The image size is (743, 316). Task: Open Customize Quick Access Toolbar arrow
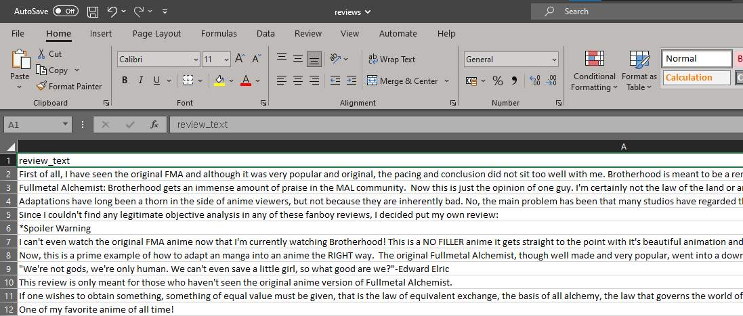click(x=165, y=12)
